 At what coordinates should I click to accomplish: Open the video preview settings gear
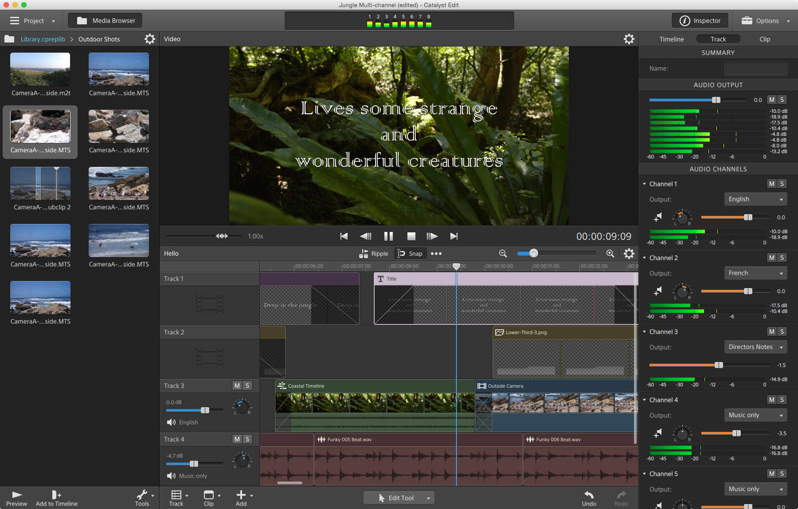pyautogui.click(x=629, y=39)
